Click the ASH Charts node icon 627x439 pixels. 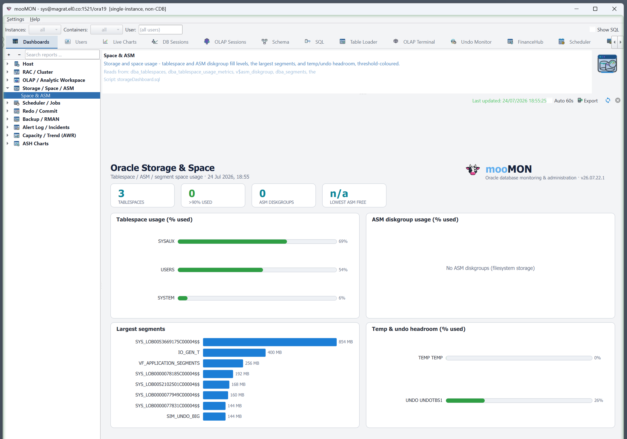tap(17, 144)
